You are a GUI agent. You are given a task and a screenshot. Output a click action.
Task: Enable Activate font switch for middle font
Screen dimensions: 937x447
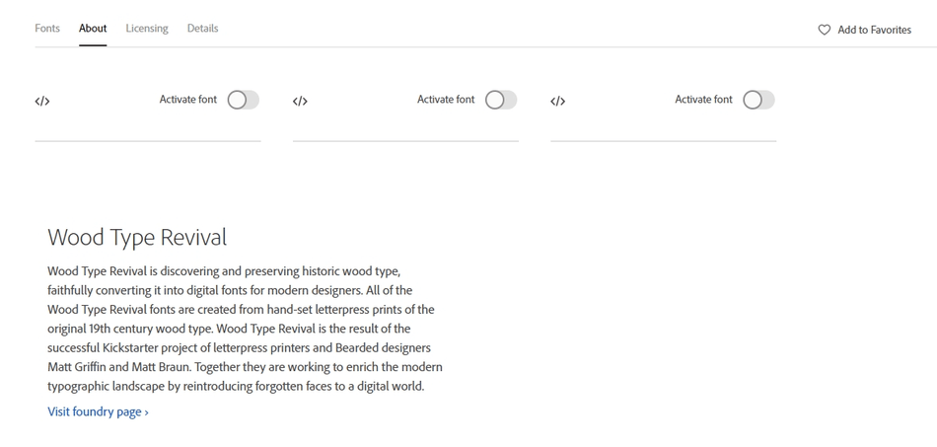501,100
